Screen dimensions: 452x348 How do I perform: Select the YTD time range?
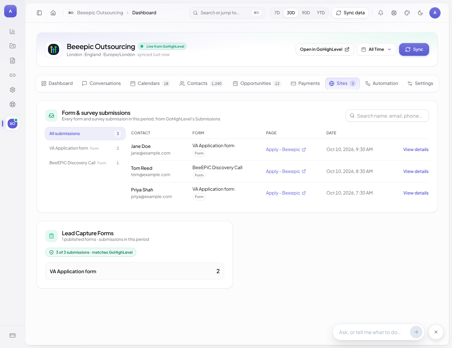321,13
